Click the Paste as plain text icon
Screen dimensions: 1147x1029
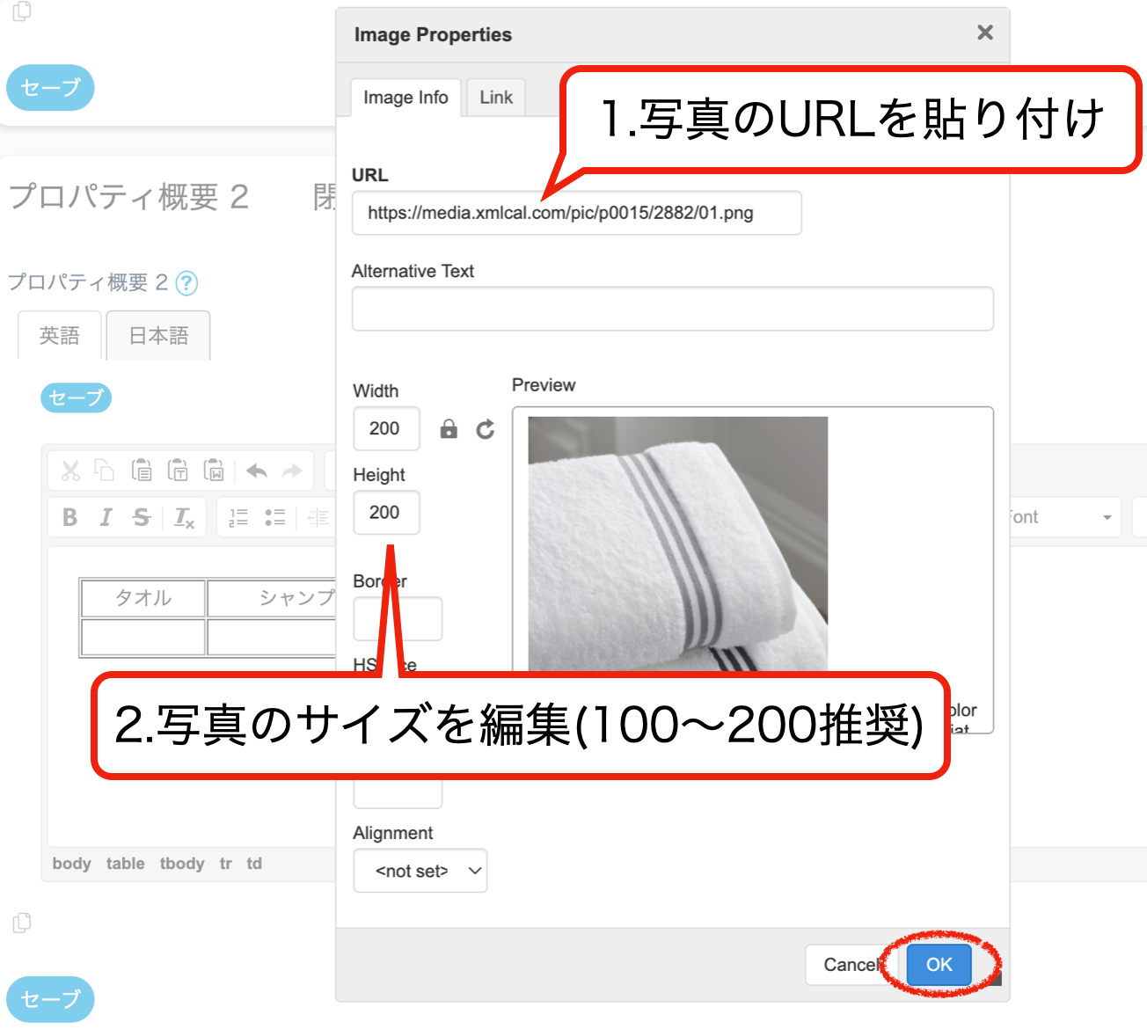[x=178, y=471]
